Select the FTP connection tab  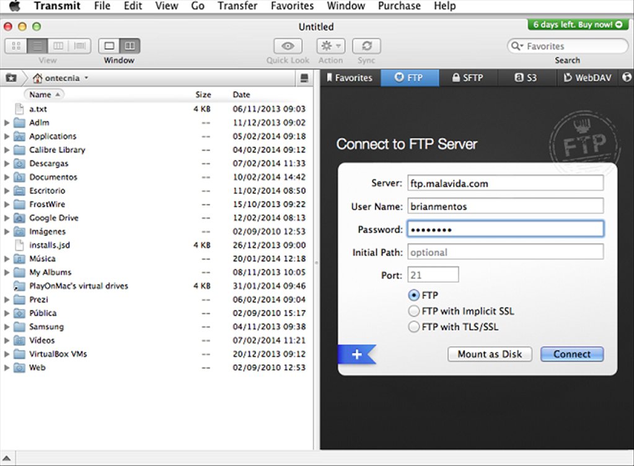coord(410,77)
